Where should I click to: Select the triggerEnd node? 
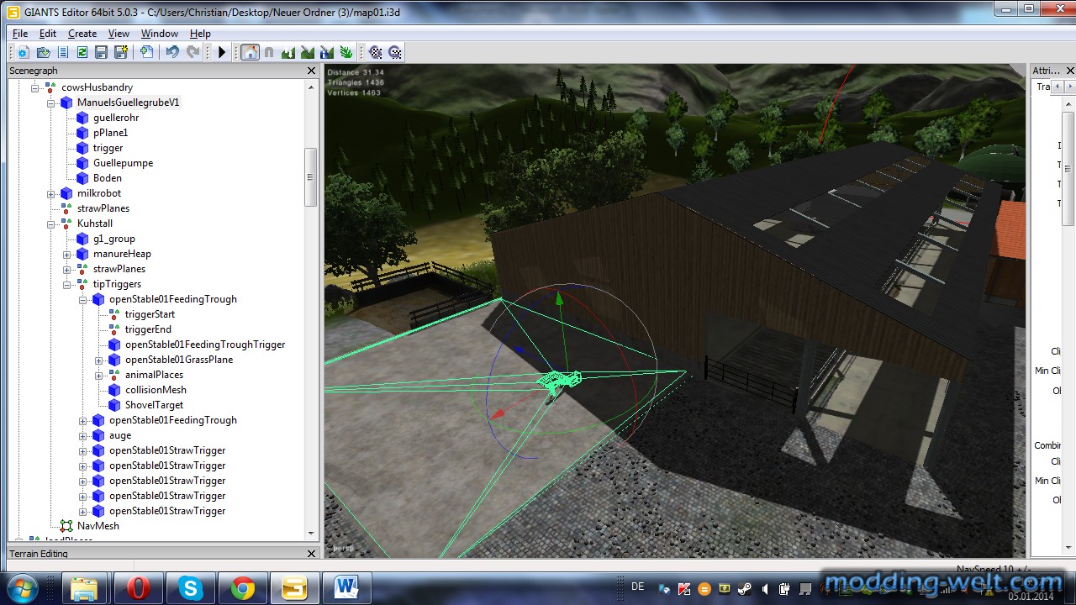[148, 329]
